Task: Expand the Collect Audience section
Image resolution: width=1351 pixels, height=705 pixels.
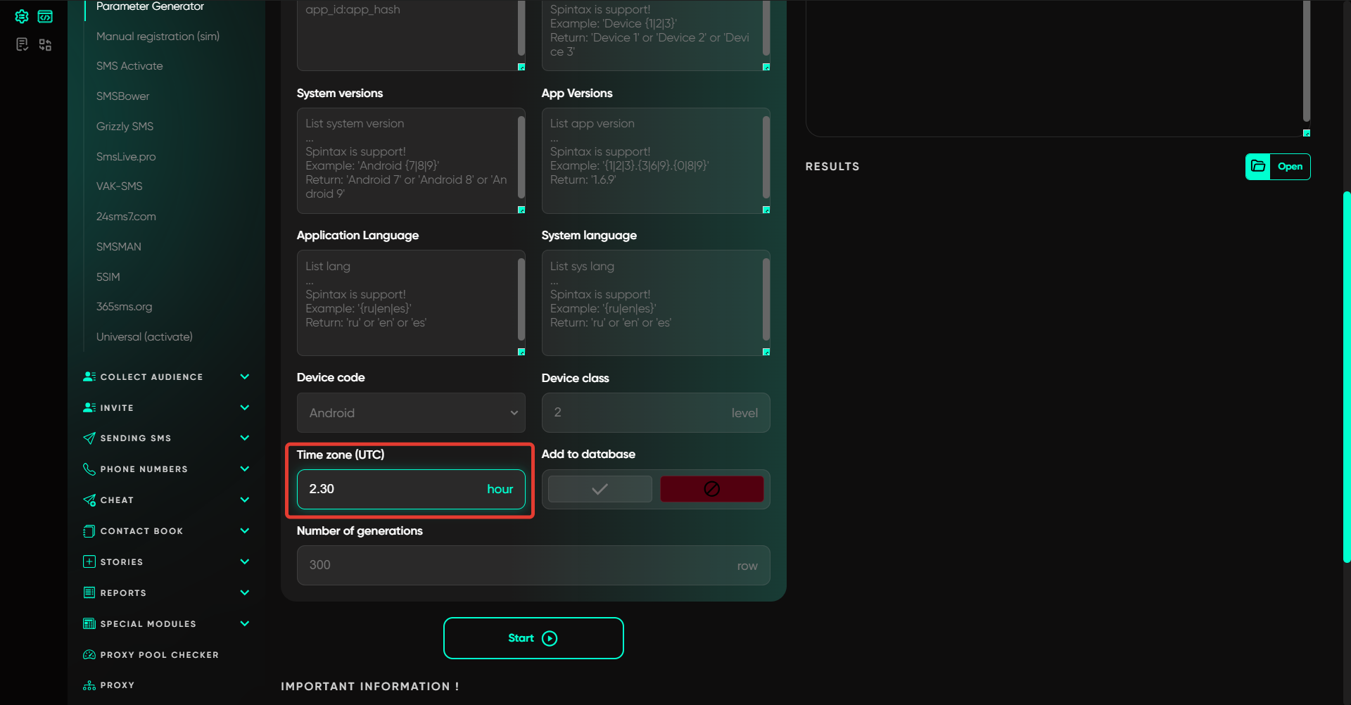Action: (244, 377)
